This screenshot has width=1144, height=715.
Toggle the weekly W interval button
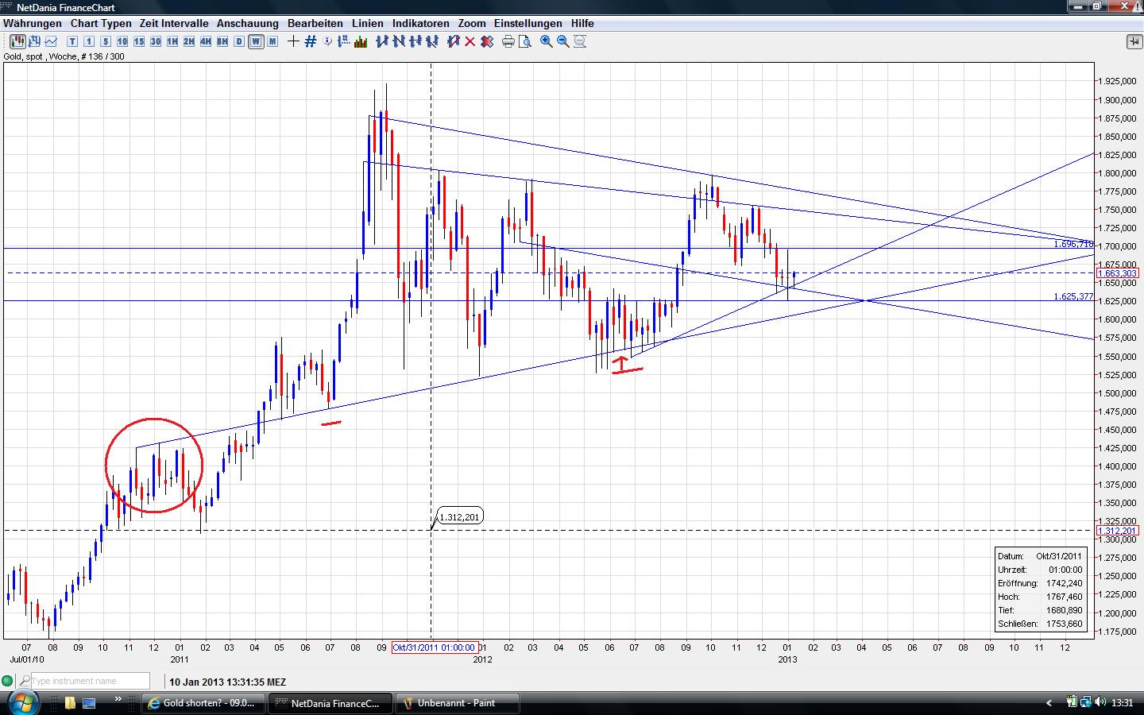256,41
